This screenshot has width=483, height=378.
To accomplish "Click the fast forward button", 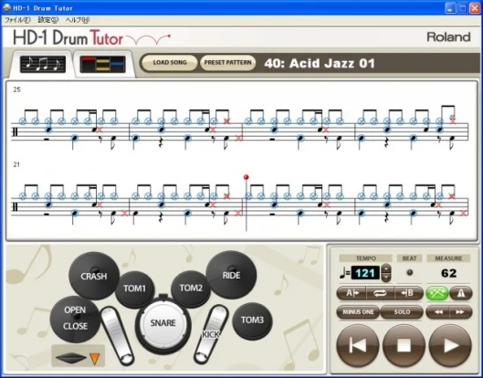I will coord(461,312).
